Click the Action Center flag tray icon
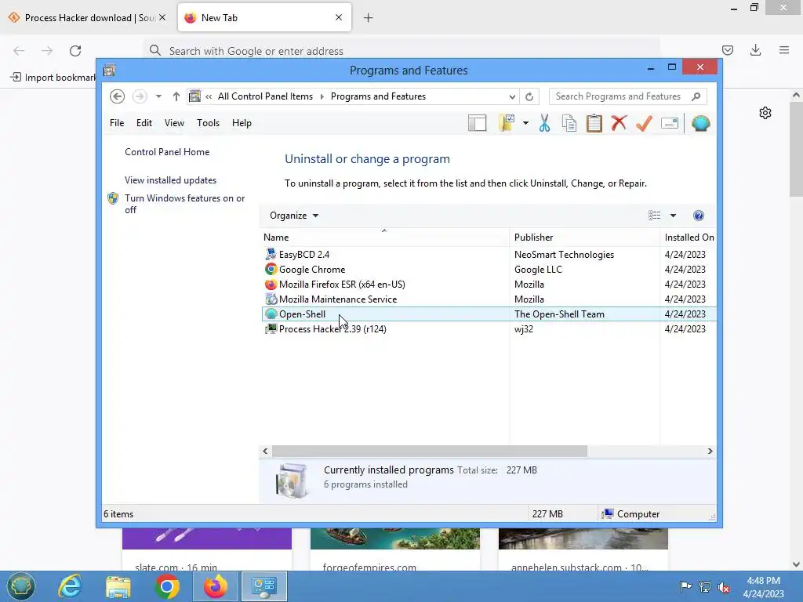803x602 pixels. (685, 586)
